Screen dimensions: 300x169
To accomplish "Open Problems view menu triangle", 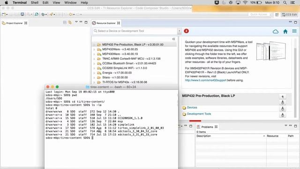I will pyautogui.click(x=286, y=125).
